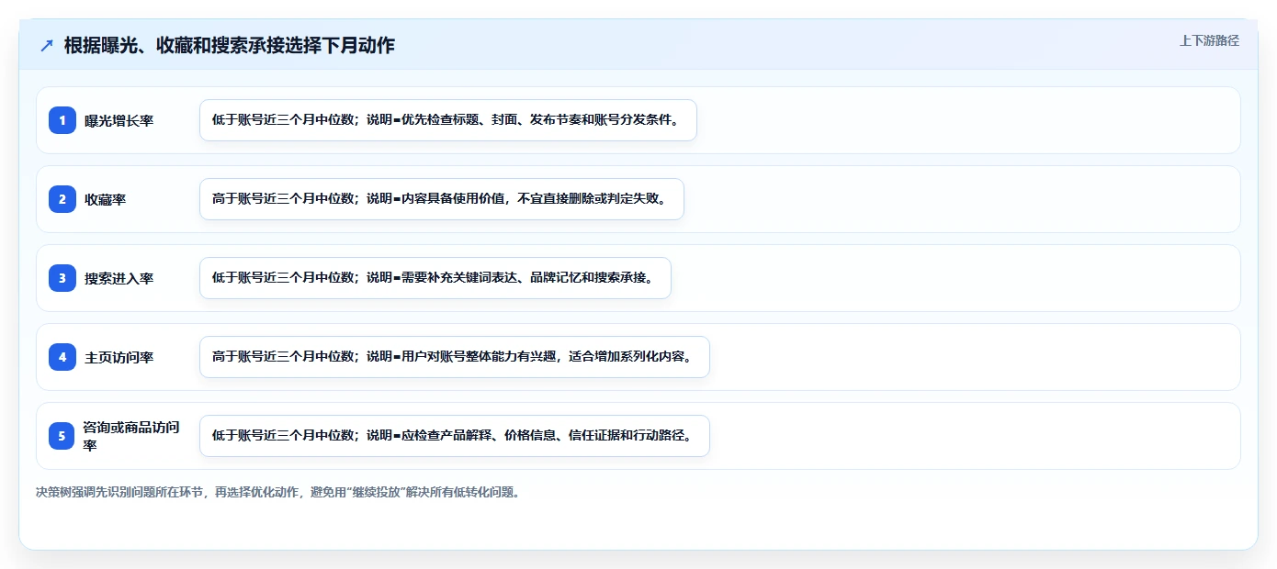
Task: Open the description box about 内容具备使用价值
Action: (442, 199)
